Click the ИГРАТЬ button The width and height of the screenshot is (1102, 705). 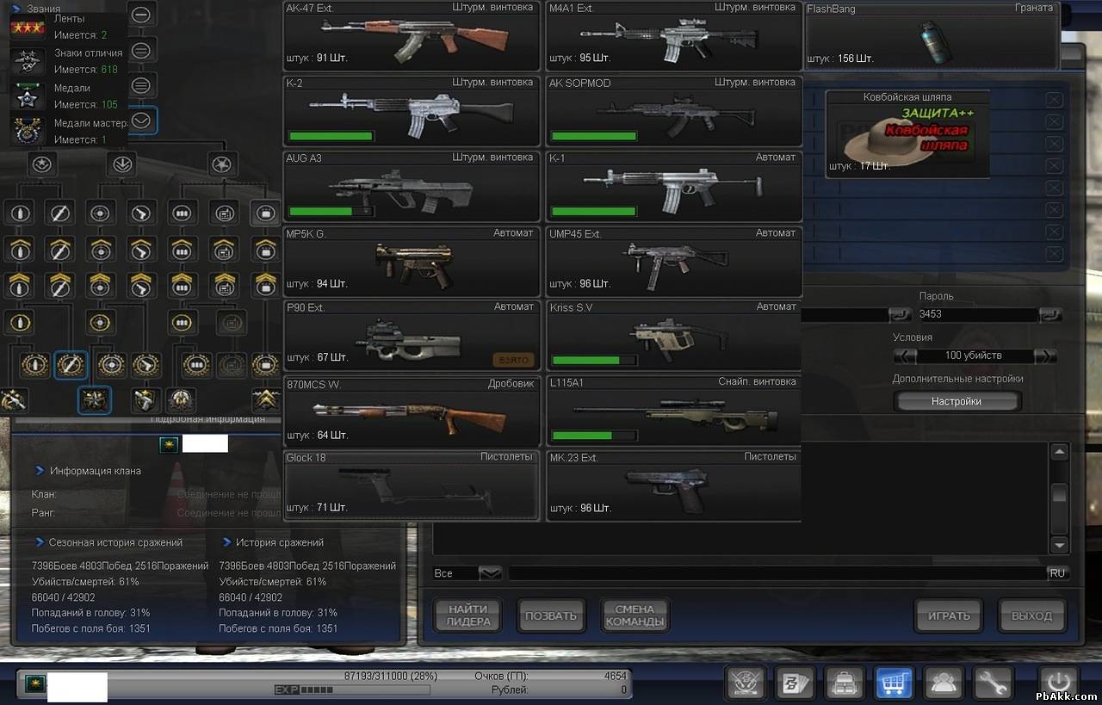pyautogui.click(x=949, y=615)
